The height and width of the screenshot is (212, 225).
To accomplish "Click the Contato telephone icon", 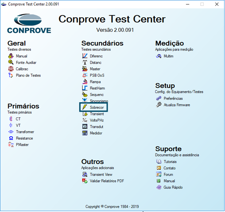I will (159, 168).
